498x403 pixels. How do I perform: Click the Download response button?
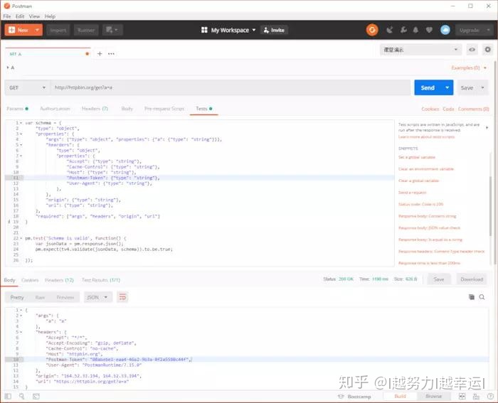pyautogui.click(x=472, y=279)
